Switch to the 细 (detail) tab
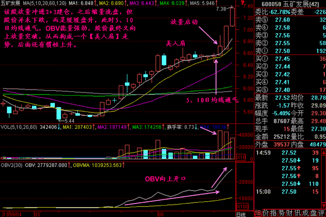Screen dimensions: 326x217 258,213
